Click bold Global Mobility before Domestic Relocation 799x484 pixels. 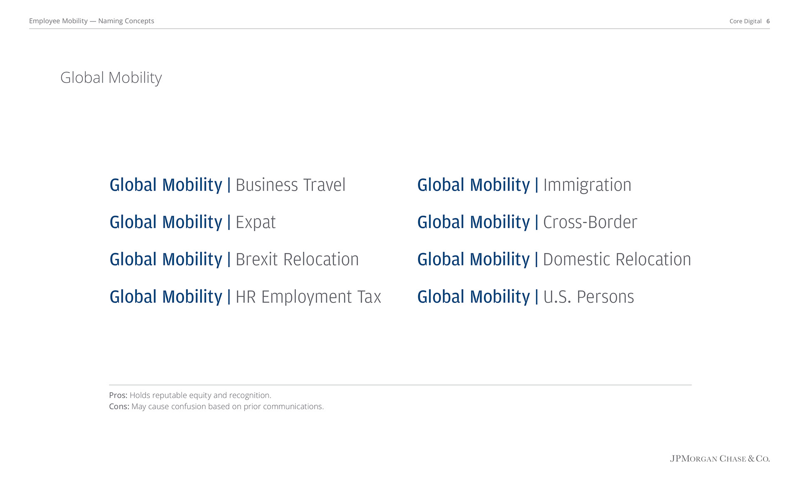tap(474, 260)
